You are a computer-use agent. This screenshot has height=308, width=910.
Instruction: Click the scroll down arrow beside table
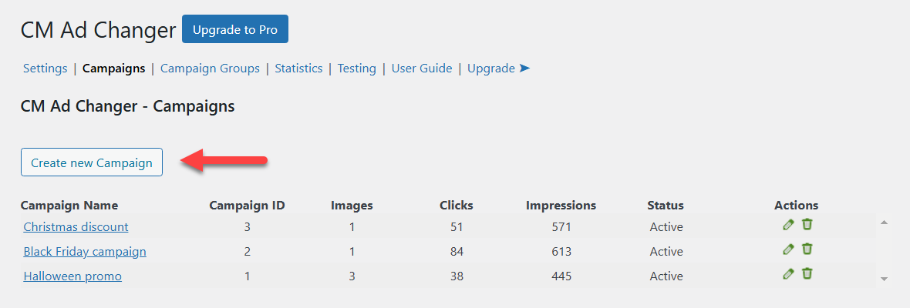point(885,279)
